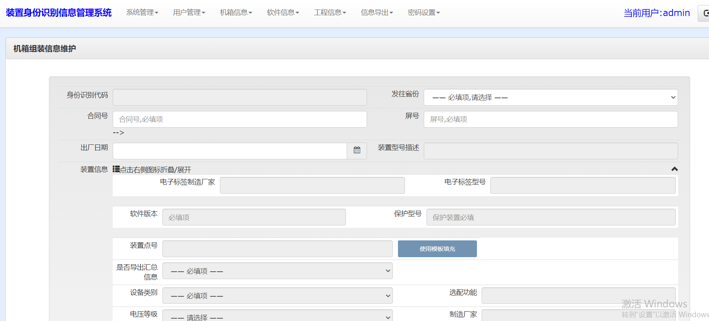The height and width of the screenshot is (321, 709).
Task: Focus the 装置型号描述 field
Action: (x=551, y=151)
